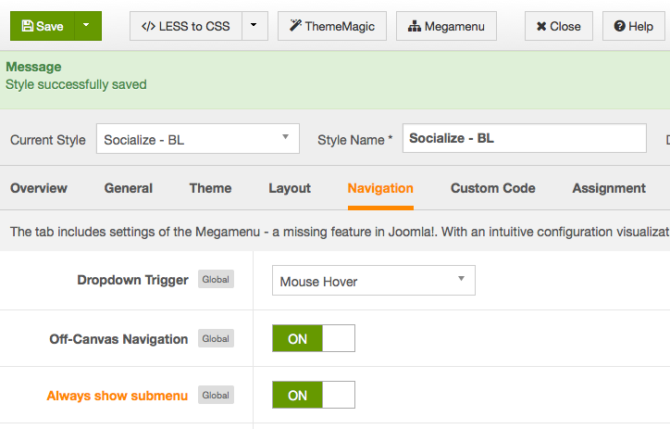Click the Save floppy disk icon
This screenshot has height=429, width=670.
(28, 26)
